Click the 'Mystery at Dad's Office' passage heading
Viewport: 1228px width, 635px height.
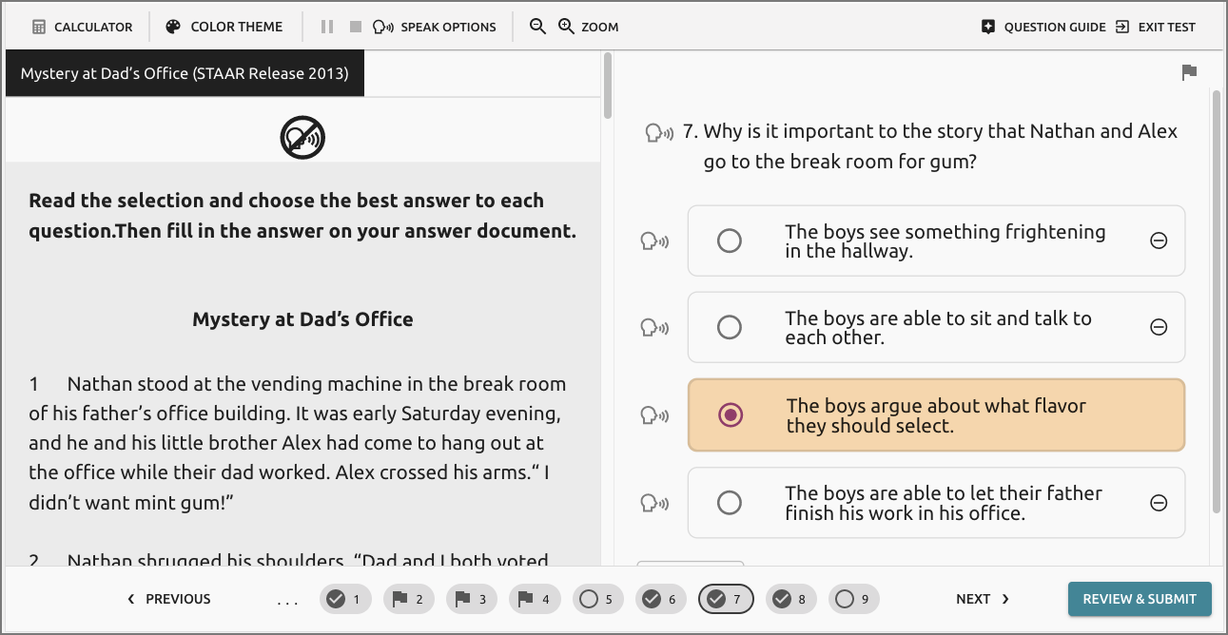302,319
